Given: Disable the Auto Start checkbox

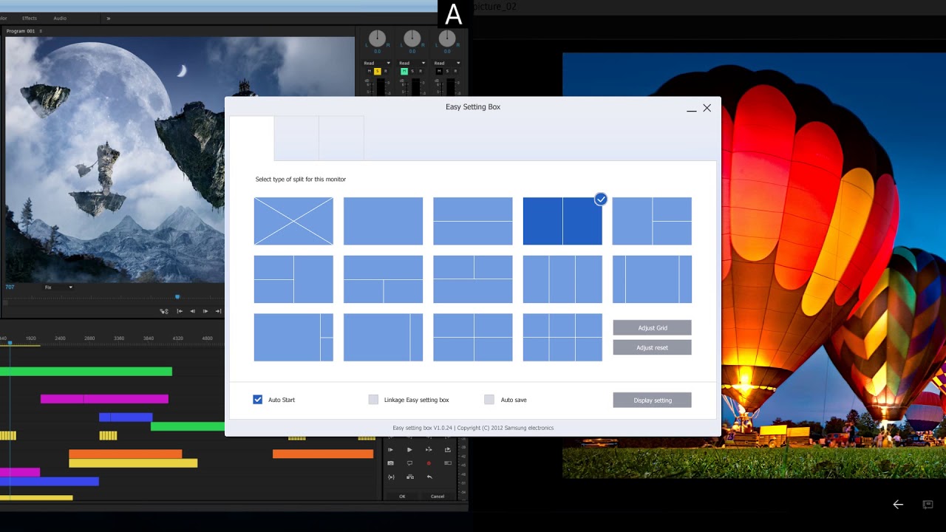Looking at the screenshot, I should (x=258, y=400).
